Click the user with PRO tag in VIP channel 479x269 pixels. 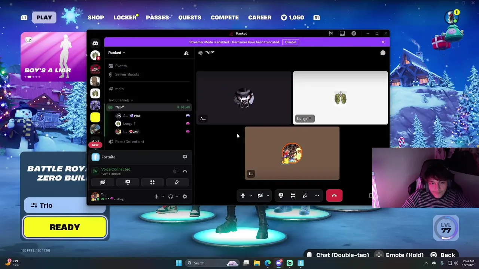click(x=152, y=116)
